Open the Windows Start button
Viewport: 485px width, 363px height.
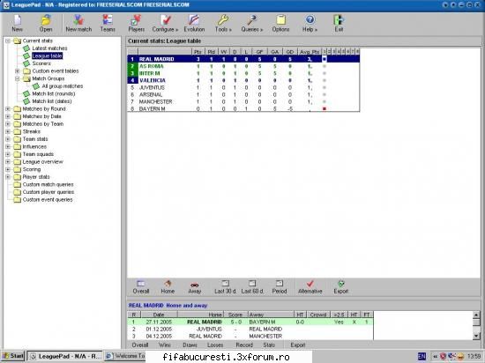click(13, 356)
